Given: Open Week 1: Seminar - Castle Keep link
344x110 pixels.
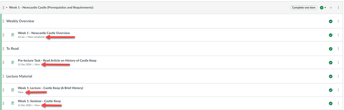Looking at the screenshot, I should click(39, 101).
